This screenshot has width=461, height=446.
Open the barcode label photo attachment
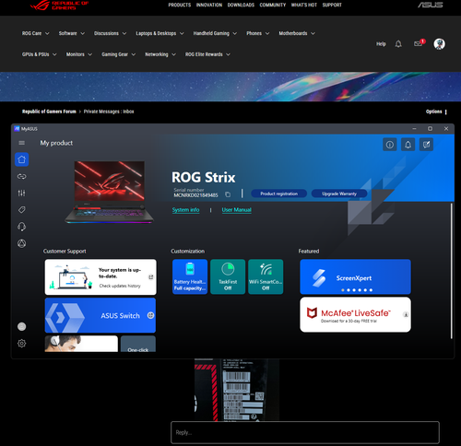click(x=237, y=390)
